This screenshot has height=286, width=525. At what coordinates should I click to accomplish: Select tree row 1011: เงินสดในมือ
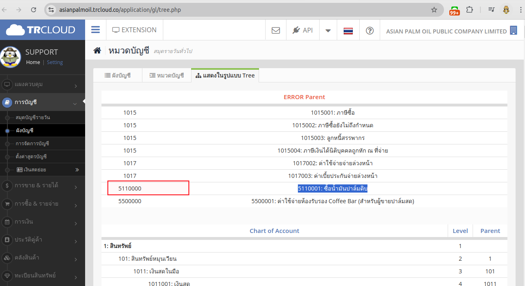coord(304,271)
